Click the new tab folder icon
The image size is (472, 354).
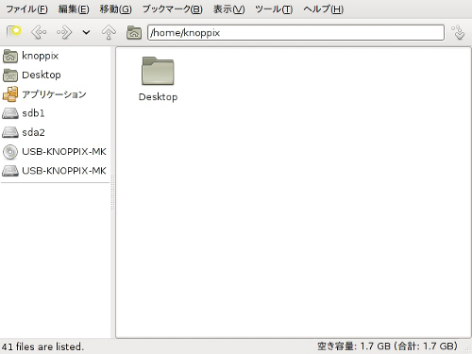point(13,32)
